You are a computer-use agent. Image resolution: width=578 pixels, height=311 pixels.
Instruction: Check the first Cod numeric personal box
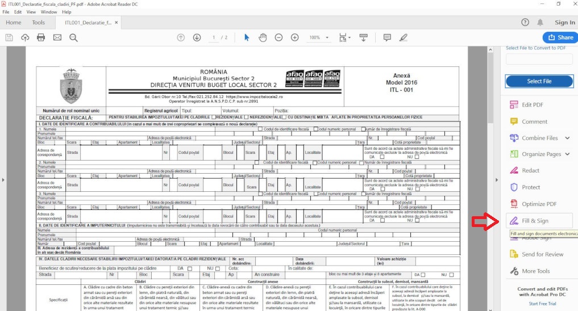(x=315, y=129)
